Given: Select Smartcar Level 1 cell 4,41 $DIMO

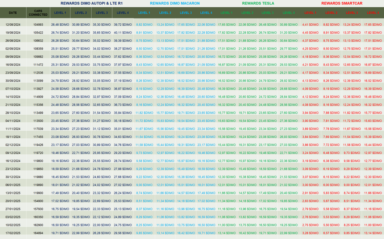Looking at the screenshot, I should pos(310,25).
